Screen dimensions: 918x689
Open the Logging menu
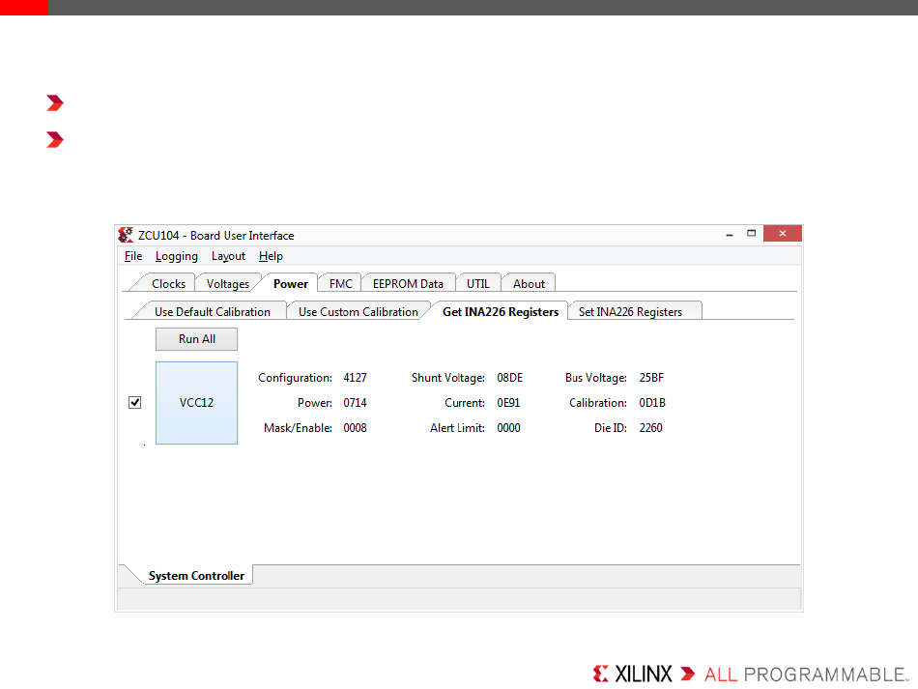(176, 256)
